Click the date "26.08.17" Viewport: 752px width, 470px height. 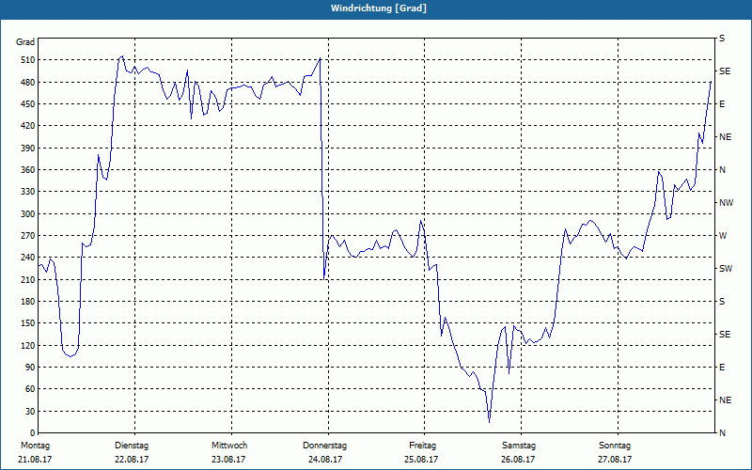518,460
